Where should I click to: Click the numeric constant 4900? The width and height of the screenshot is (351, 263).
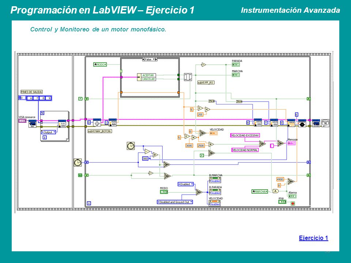tap(280, 179)
